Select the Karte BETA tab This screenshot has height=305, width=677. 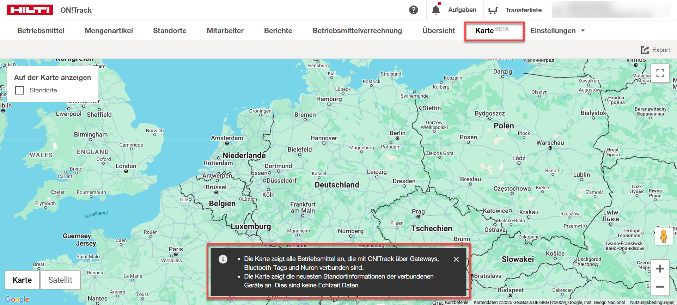click(x=492, y=30)
